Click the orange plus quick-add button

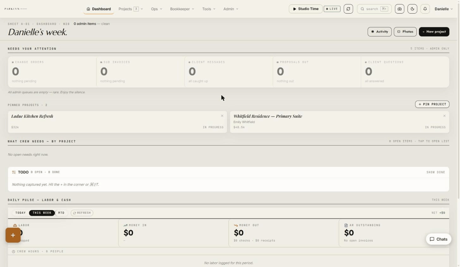click(13, 235)
